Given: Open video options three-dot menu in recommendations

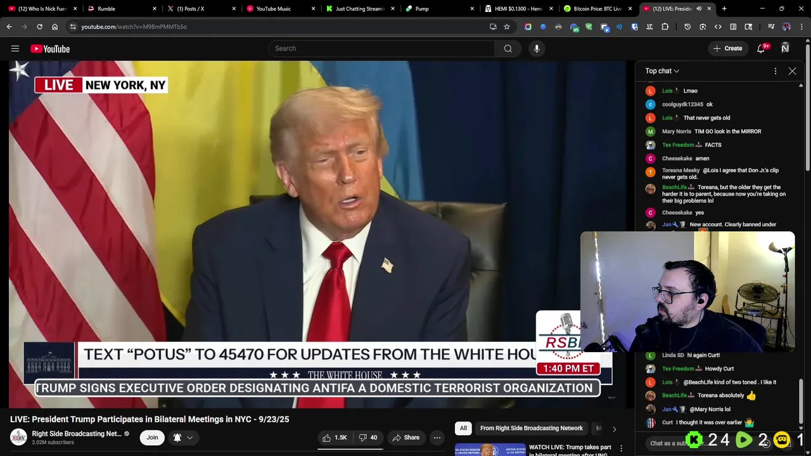Looking at the screenshot, I should click(x=622, y=448).
